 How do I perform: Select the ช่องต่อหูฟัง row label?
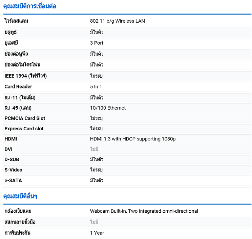pos(16,54)
